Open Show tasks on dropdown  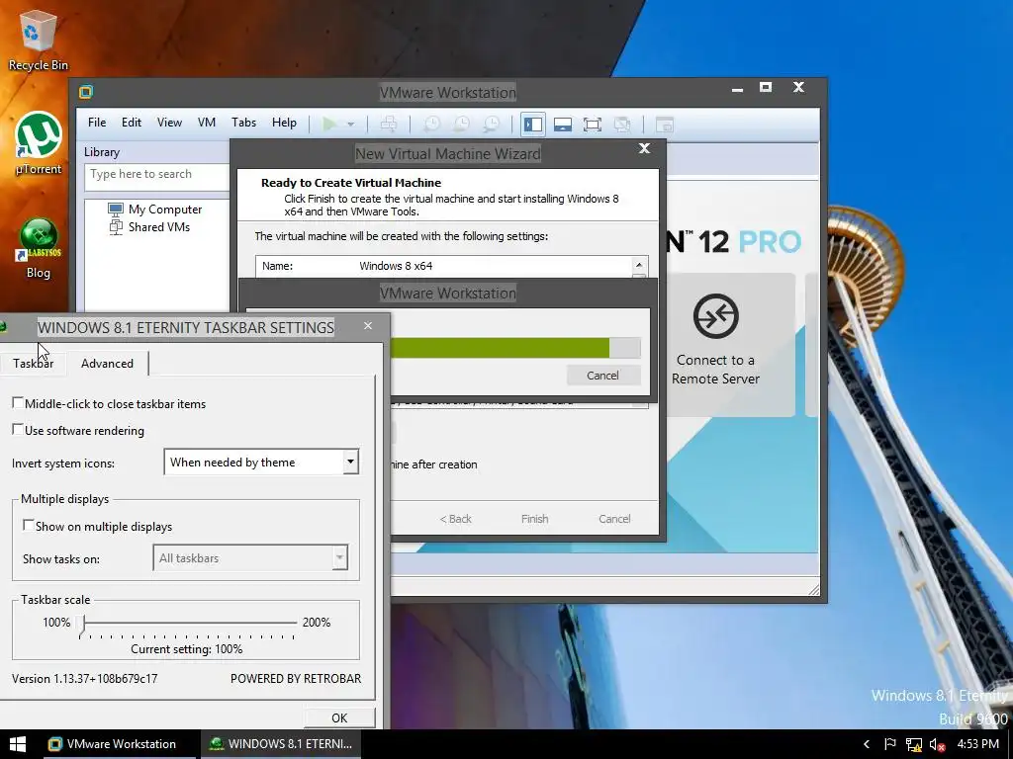click(250, 558)
